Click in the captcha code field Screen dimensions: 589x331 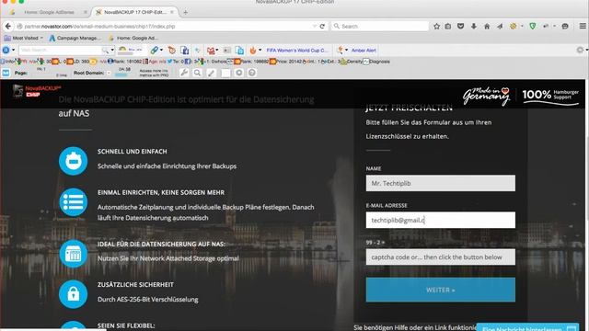coord(441,257)
